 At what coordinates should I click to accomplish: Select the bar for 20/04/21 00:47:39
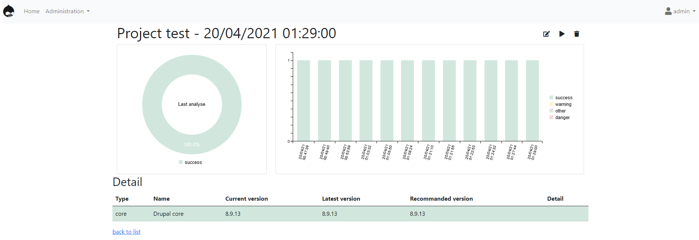click(x=303, y=101)
